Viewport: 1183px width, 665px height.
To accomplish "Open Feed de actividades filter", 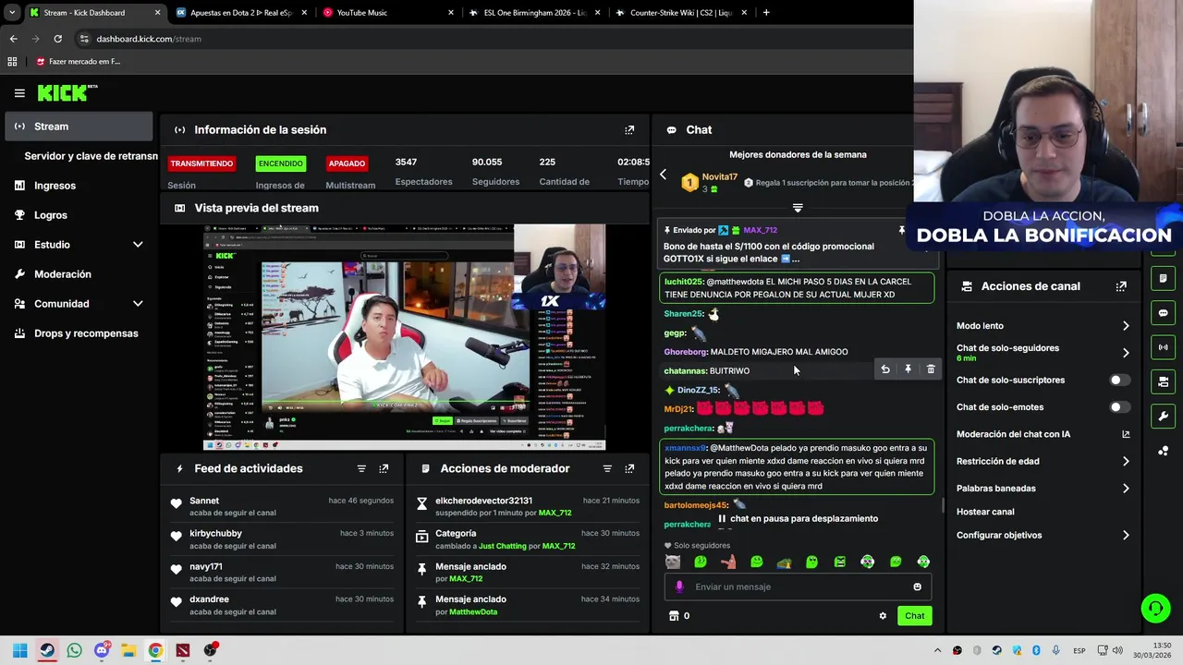I will click(x=361, y=469).
